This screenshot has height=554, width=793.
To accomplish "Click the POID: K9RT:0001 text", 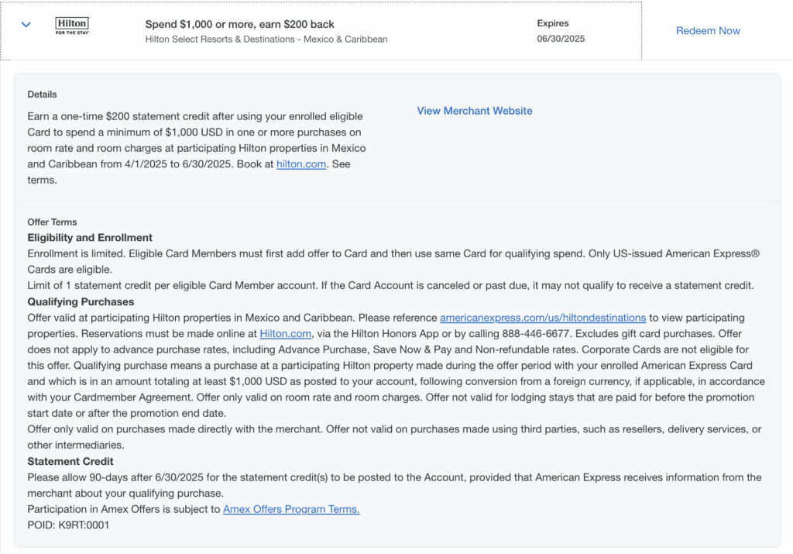I will coord(68,525).
